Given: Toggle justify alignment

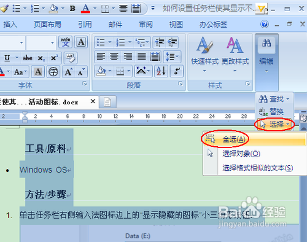Looking at the screenshot, I should pos(141,57).
